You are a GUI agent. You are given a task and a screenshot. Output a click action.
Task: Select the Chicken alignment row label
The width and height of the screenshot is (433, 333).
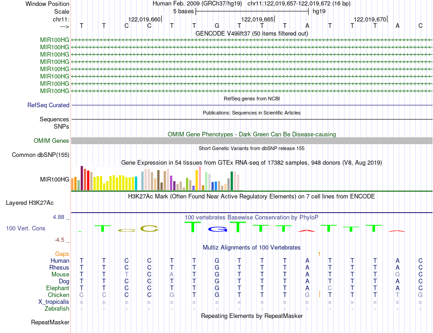coord(58,295)
